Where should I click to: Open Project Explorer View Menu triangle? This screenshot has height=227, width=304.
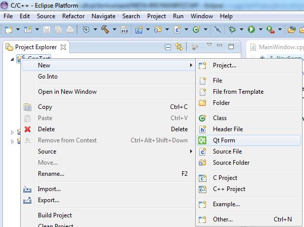coord(209,45)
